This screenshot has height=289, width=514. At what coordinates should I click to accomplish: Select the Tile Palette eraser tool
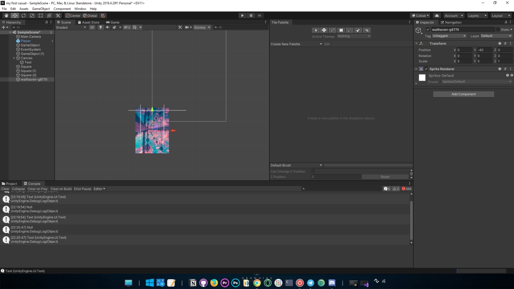click(x=358, y=30)
